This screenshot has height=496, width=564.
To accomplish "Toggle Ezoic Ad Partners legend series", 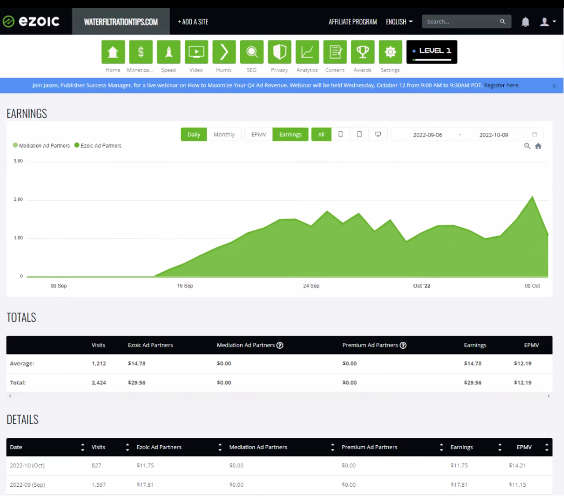I will tap(98, 146).
